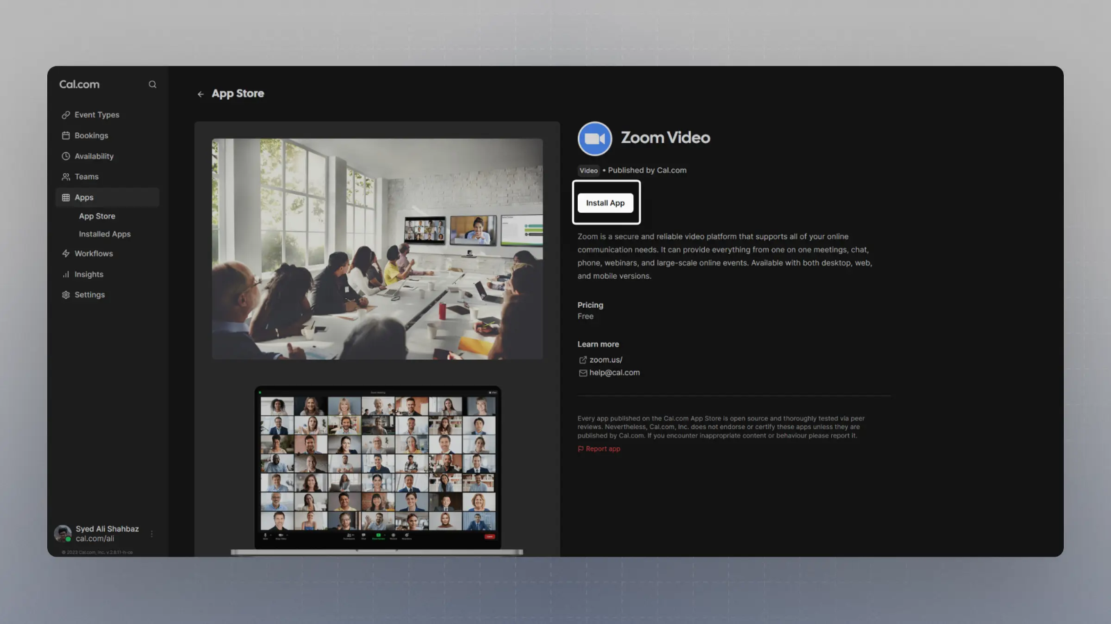Viewport: 1111px width, 624px height.
Task: Switch to the App Store section
Action: click(97, 216)
